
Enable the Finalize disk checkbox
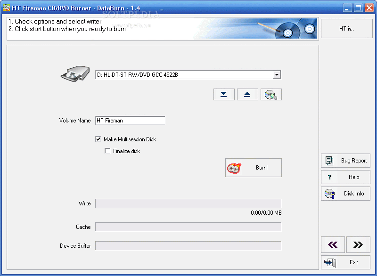click(x=107, y=151)
